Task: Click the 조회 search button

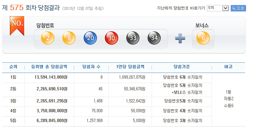Action: tap(238, 8)
